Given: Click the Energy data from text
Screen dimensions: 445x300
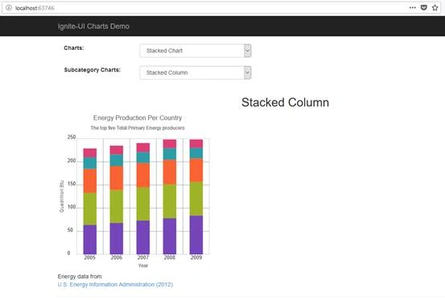Looking at the screenshot, I should click(x=80, y=277).
